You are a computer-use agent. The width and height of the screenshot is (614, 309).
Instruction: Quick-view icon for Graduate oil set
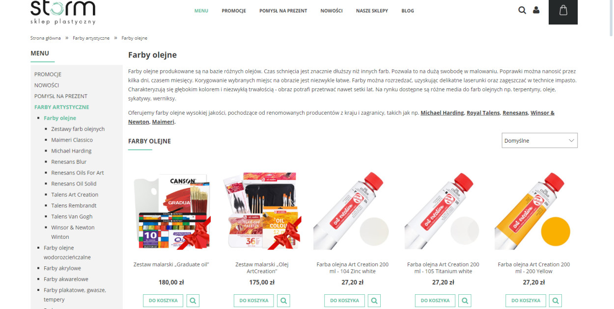point(193,301)
